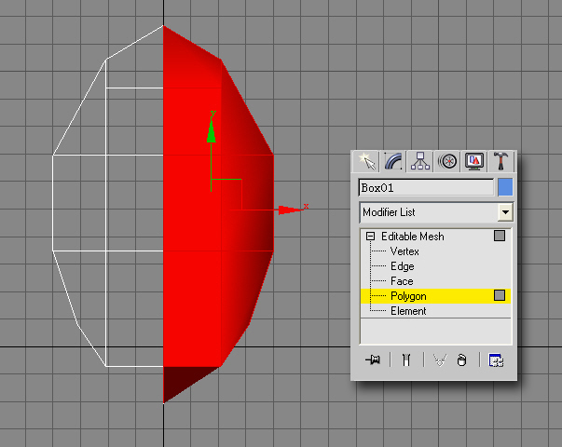
Task: Click the blue object color swatch
Action: coord(505,187)
